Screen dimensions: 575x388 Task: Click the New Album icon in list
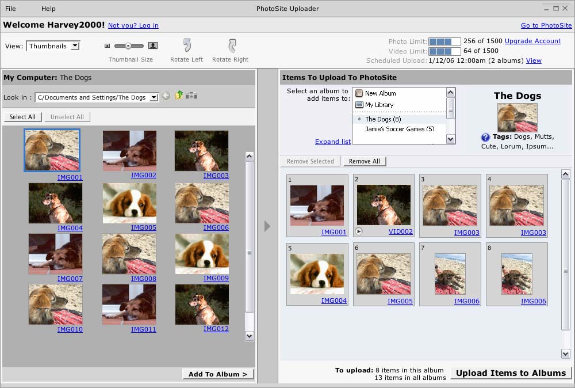[x=359, y=93]
